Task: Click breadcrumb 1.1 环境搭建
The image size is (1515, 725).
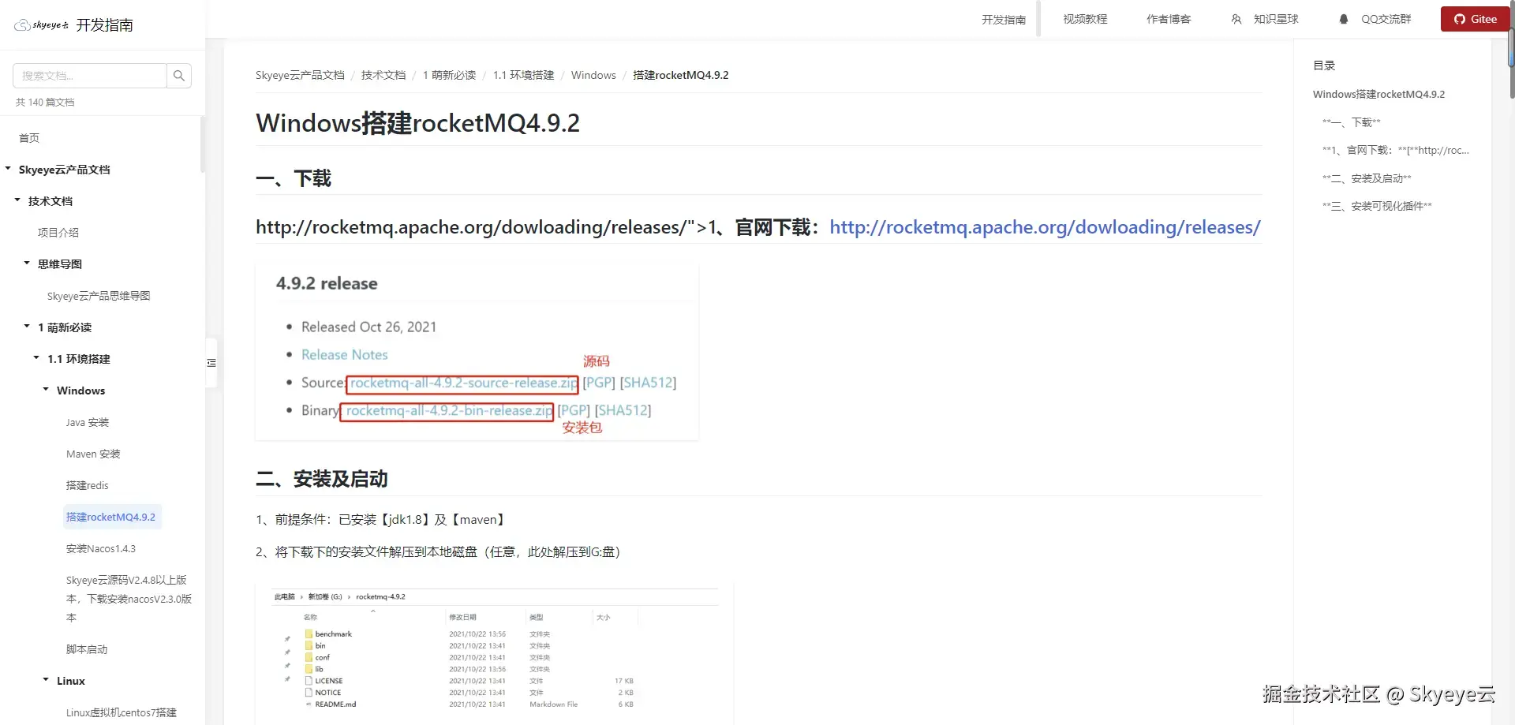Action: pyautogui.click(x=523, y=75)
